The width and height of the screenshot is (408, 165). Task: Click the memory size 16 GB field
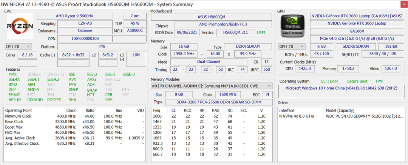pyautogui.click(x=184, y=47)
